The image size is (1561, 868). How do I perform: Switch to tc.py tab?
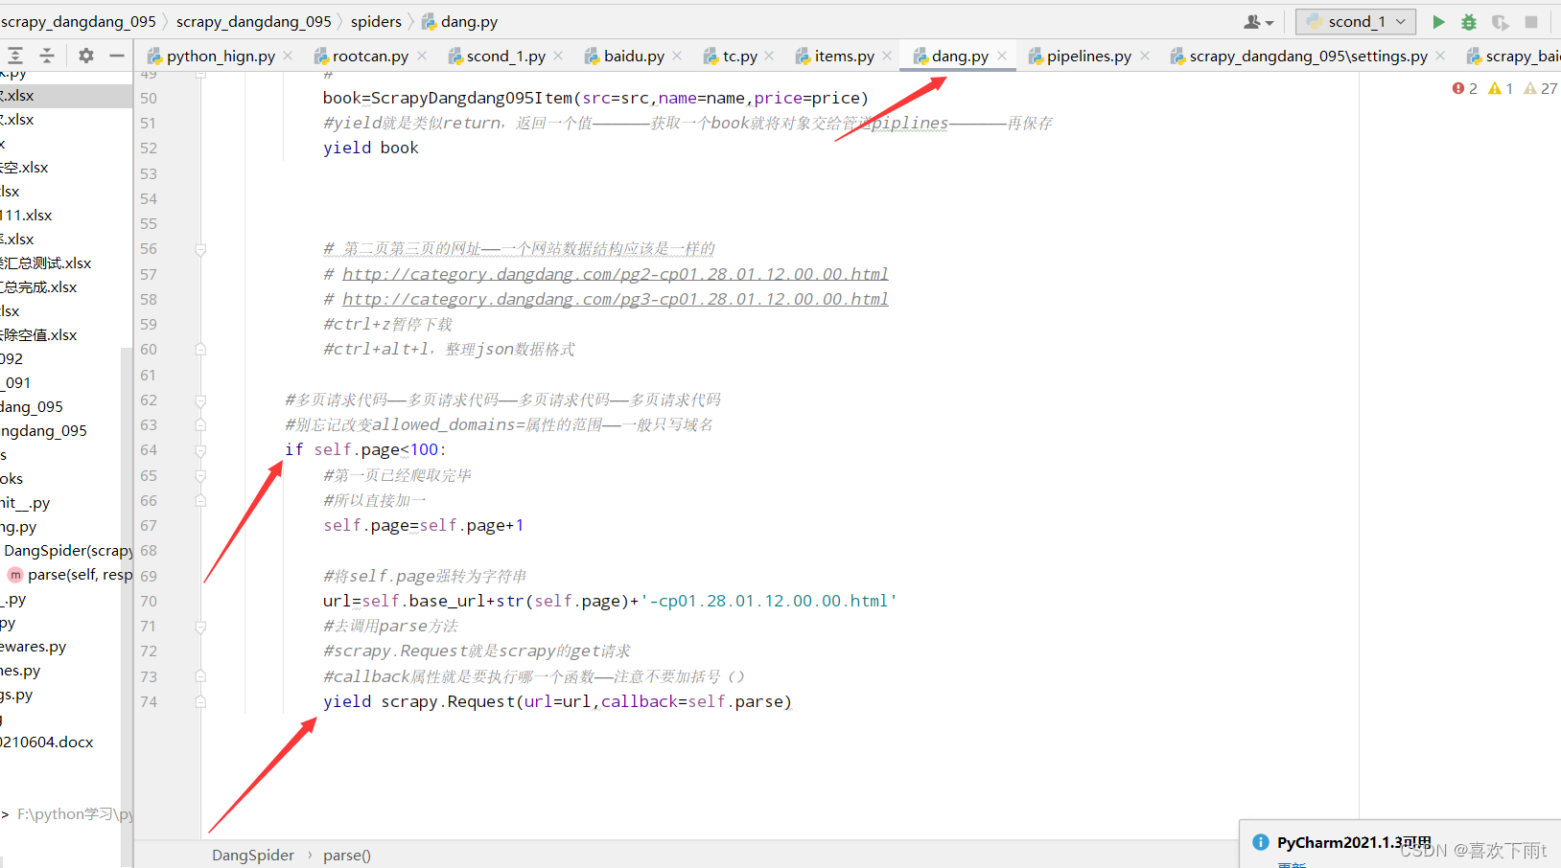pyautogui.click(x=739, y=57)
